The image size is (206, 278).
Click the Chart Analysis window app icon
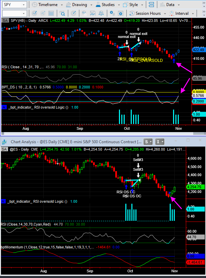click(x=4, y=142)
